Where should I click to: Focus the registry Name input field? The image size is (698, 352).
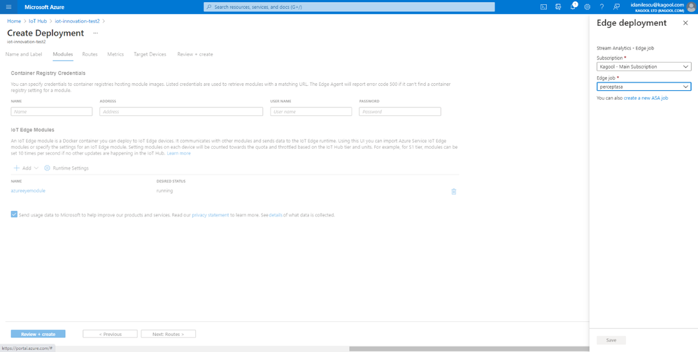pos(52,112)
